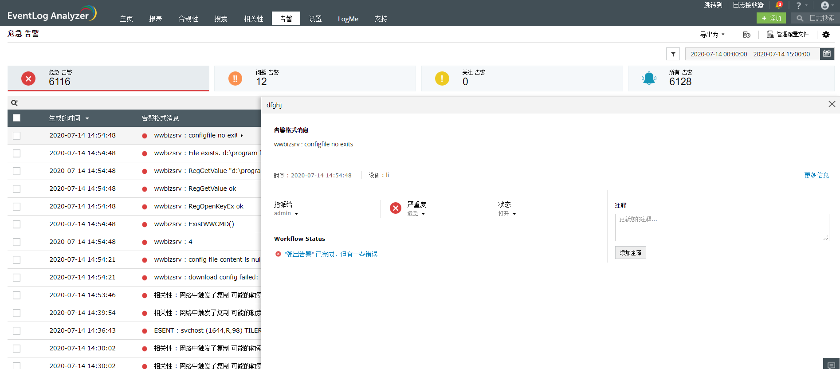Image resolution: width=840 pixels, height=369 pixels.
Task: Click the notification bell with badge
Action: (x=778, y=5)
